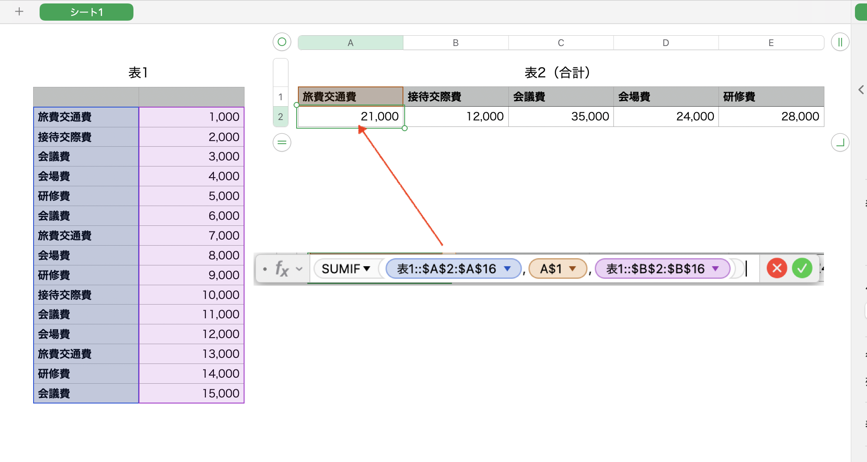Screen dimensions: 867x462
Task: Select the 11,000 cell in 表1
Action: pyautogui.click(x=191, y=314)
